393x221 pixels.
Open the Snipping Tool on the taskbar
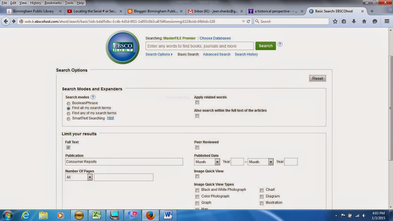pos(132,215)
